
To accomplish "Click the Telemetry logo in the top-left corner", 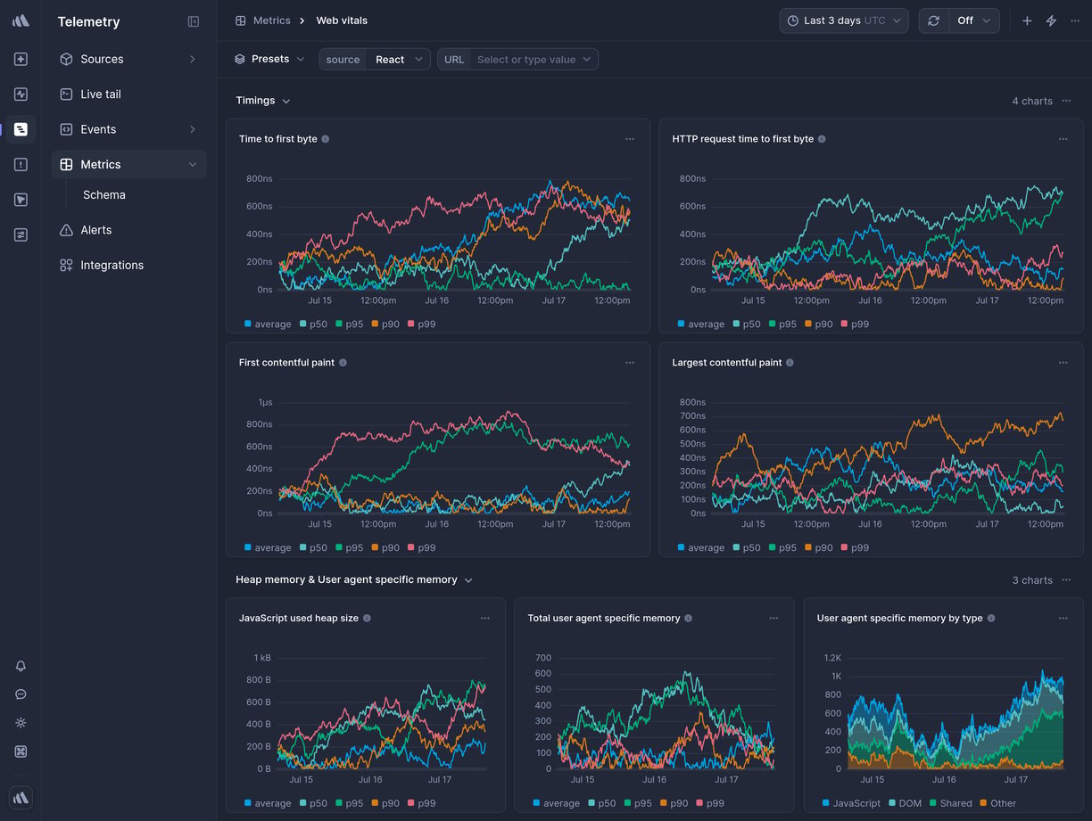I will [x=21, y=21].
